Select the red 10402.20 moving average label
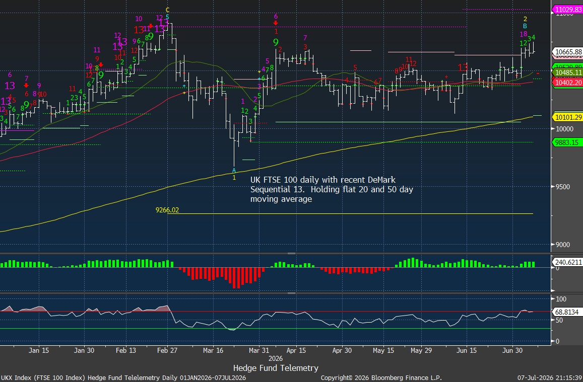Image resolution: width=583 pixels, height=382 pixels. click(x=568, y=83)
